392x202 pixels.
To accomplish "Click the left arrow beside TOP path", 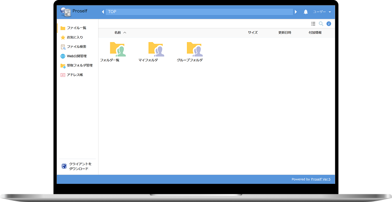I will (103, 12).
